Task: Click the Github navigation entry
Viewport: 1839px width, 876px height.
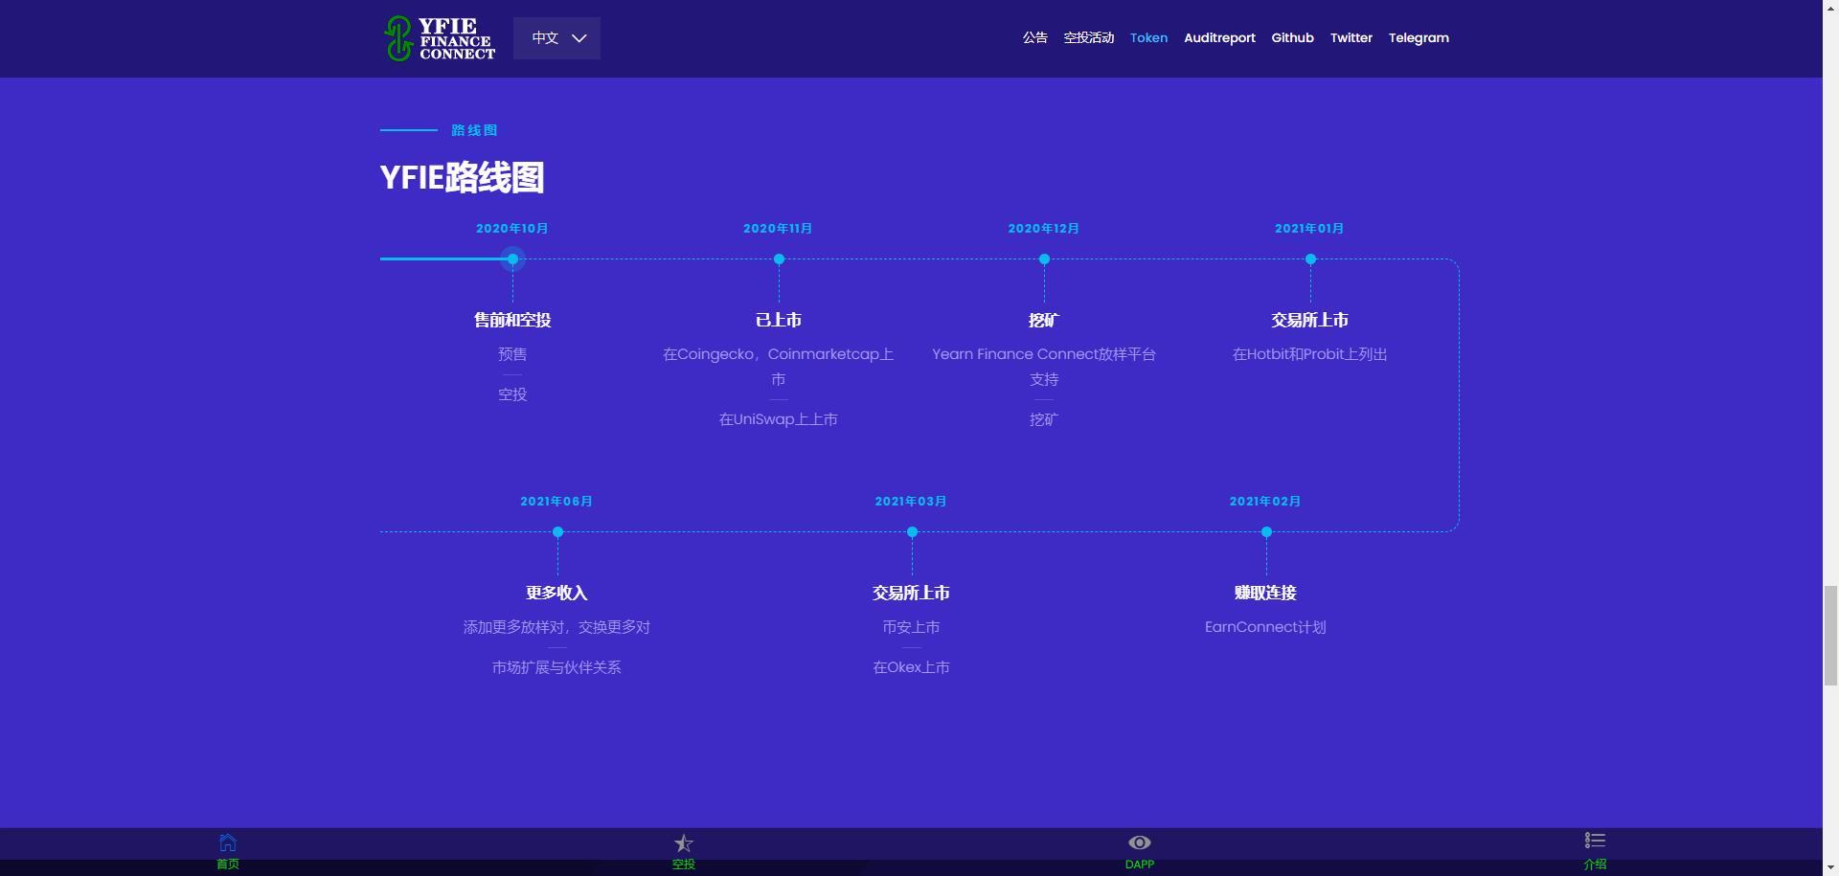Action: (1292, 37)
